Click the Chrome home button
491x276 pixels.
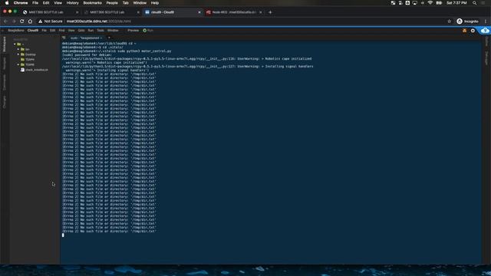(x=30, y=21)
